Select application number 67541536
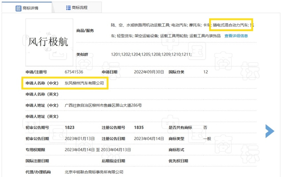This screenshot has width=282, height=177. 74,72
